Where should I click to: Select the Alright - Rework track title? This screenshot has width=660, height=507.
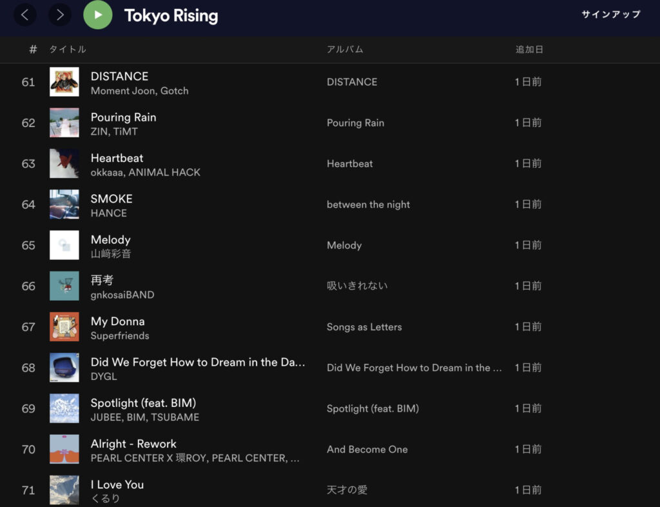tap(133, 444)
